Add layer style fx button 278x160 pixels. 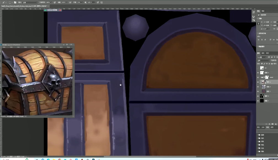pos(269,124)
